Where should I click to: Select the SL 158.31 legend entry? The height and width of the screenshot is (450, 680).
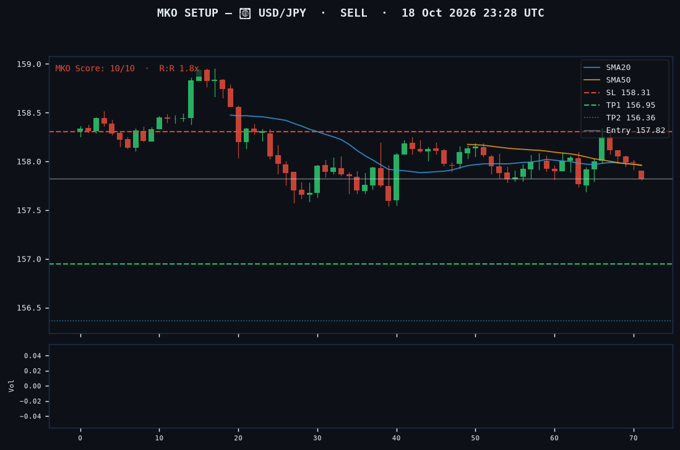617,93
